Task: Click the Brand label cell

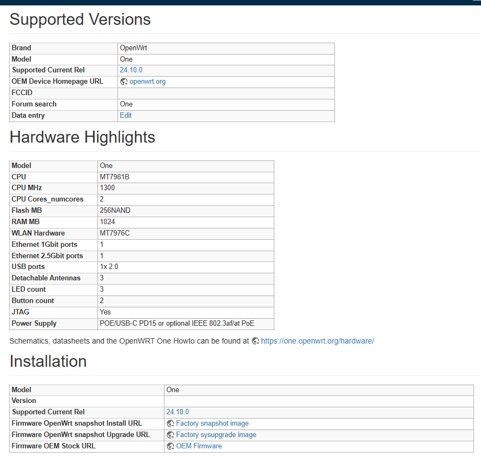Action: [x=63, y=48]
